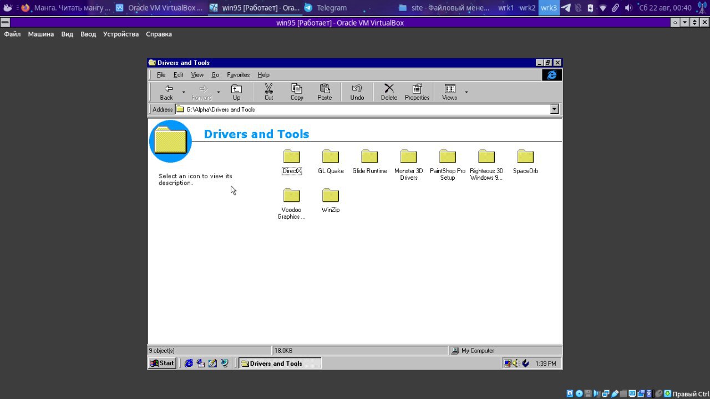Open VirtualBox Файл menu

coord(12,34)
